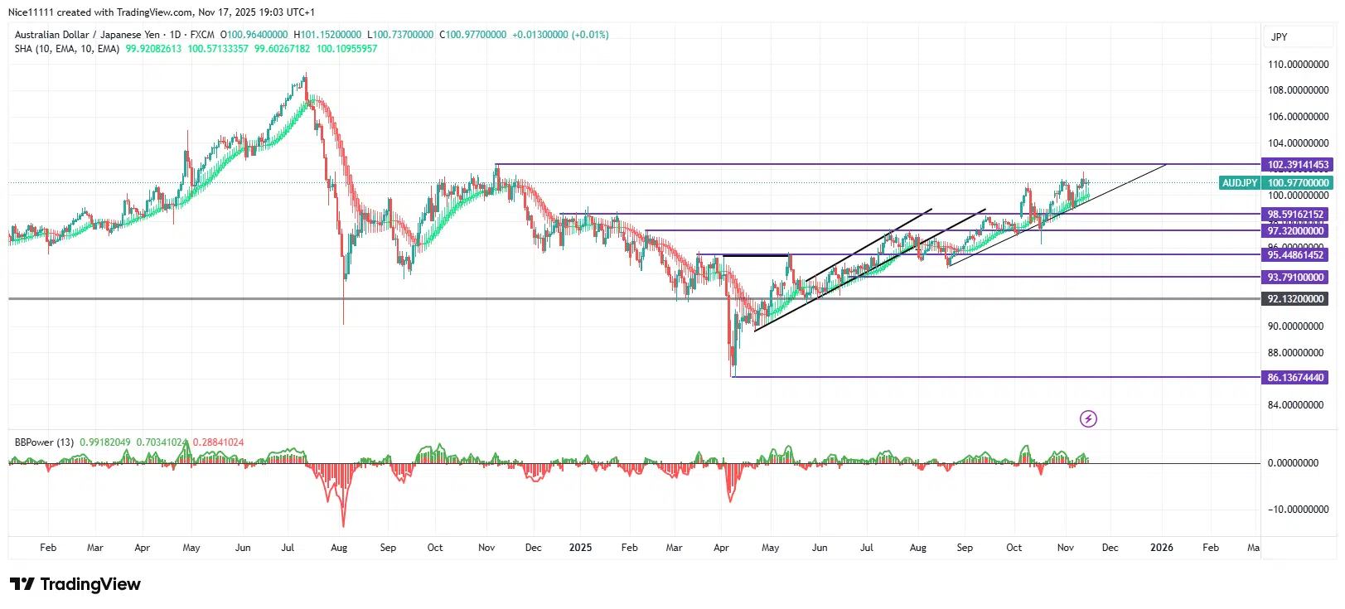The image size is (1345, 609).
Task: Select the 98.59162152 horizontal level label
Action: pyautogui.click(x=1295, y=215)
